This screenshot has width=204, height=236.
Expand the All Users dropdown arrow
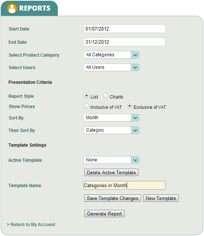tap(135, 67)
